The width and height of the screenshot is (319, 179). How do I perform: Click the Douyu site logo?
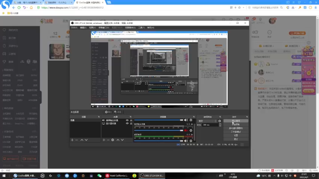(47, 21)
